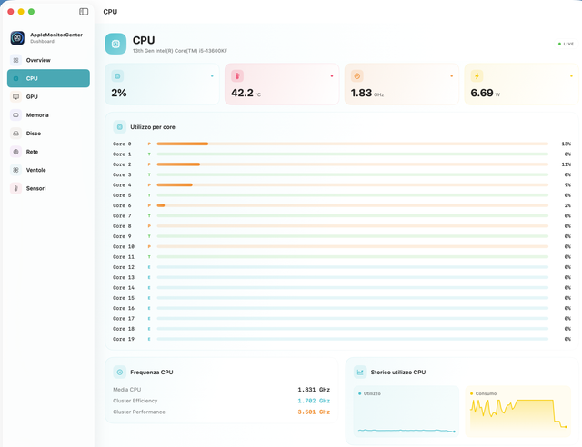Click the Memoria sidebar icon
This screenshot has width=582, height=447.
15,115
